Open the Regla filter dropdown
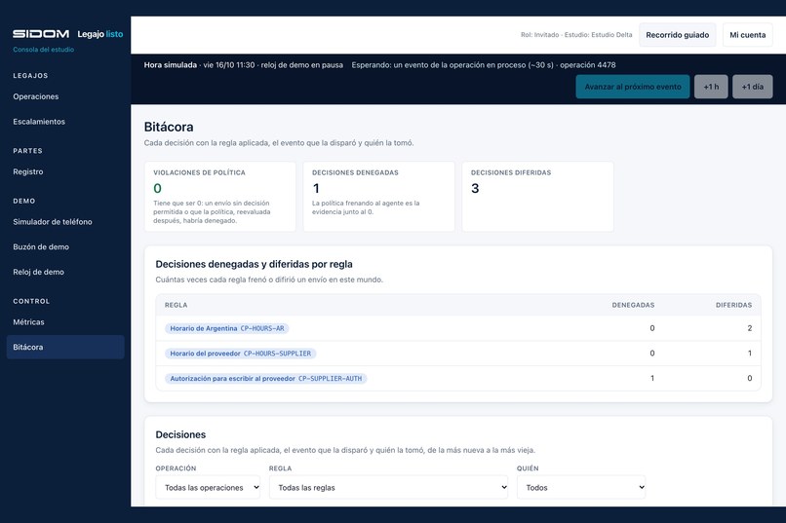Image resolution: width=786 pixels, height=523 pixels. tap(388, 488)
